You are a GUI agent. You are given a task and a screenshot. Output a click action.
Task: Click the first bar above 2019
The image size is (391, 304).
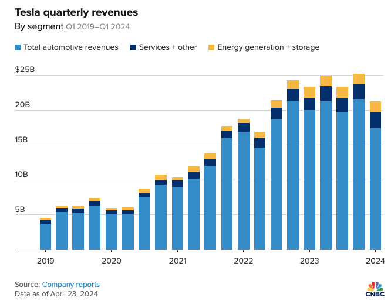[x=45, y=234]
